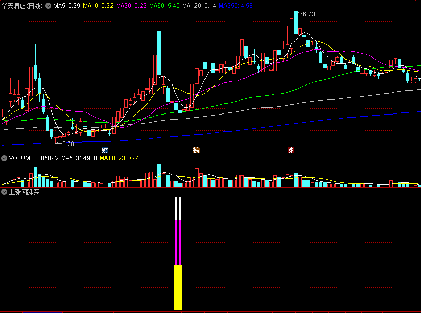Click the MA60: 5.40 label
Image resolution: width=421 pixels, height=313 pixels.
coord(164,6)
